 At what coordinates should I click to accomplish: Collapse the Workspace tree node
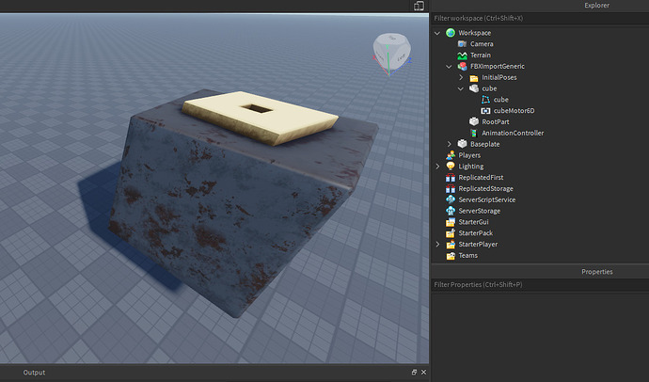[437, 33]
